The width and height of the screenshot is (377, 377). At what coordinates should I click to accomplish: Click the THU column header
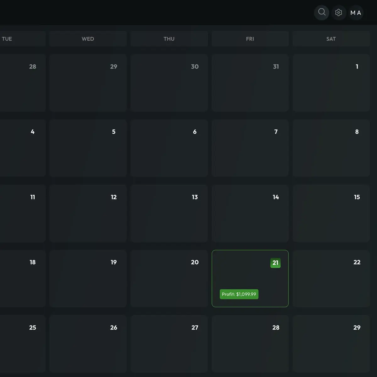coord(169,39)
